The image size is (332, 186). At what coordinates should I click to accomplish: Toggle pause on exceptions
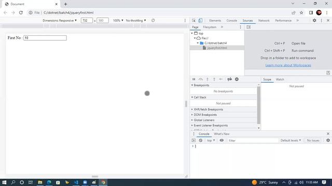(x=237, y=79)
